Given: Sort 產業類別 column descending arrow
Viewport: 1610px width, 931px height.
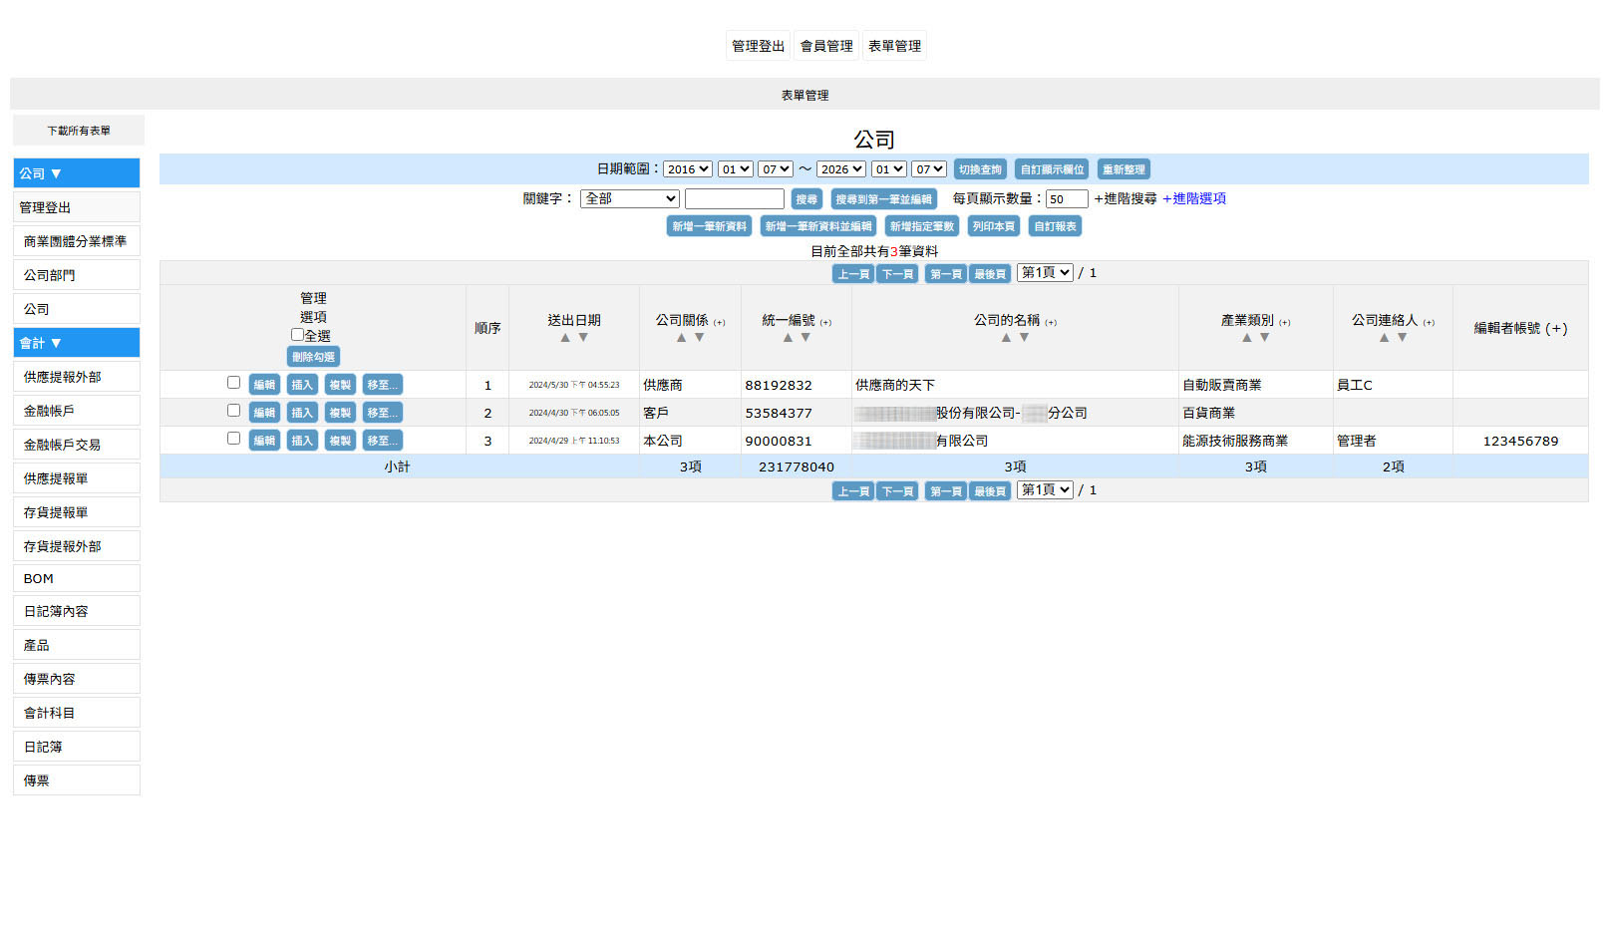Looking at the screenshot, I should click(1264, 338).
